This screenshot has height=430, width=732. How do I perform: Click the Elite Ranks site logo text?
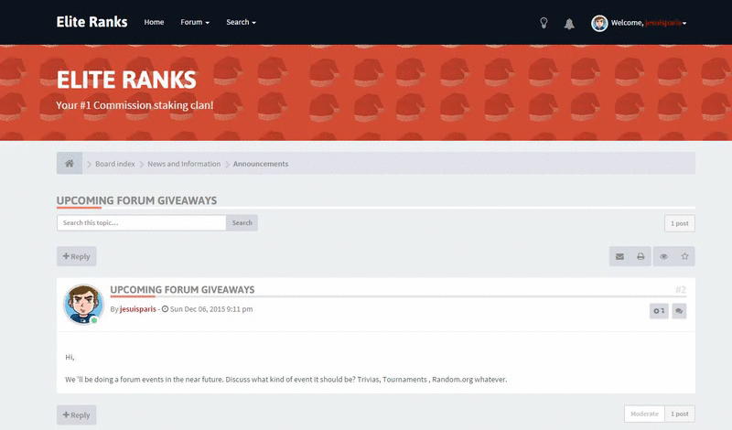[91, 22]
